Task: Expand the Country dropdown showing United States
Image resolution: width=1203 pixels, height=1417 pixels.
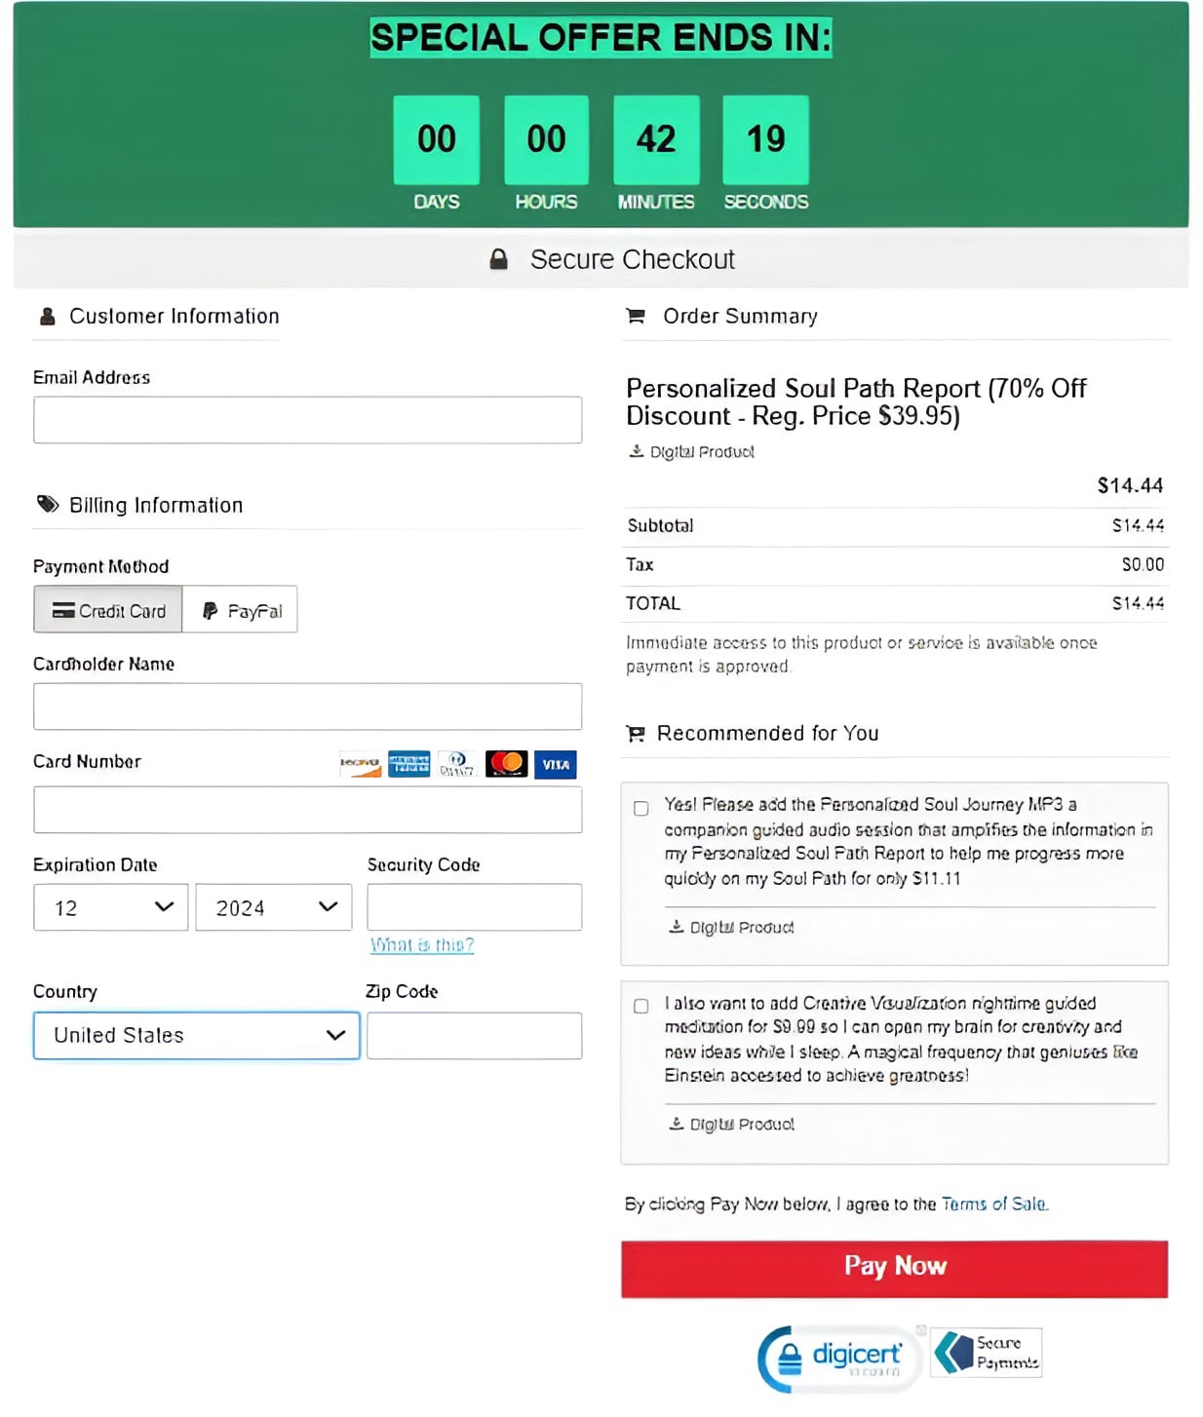Action: [x=196, y=1036]
